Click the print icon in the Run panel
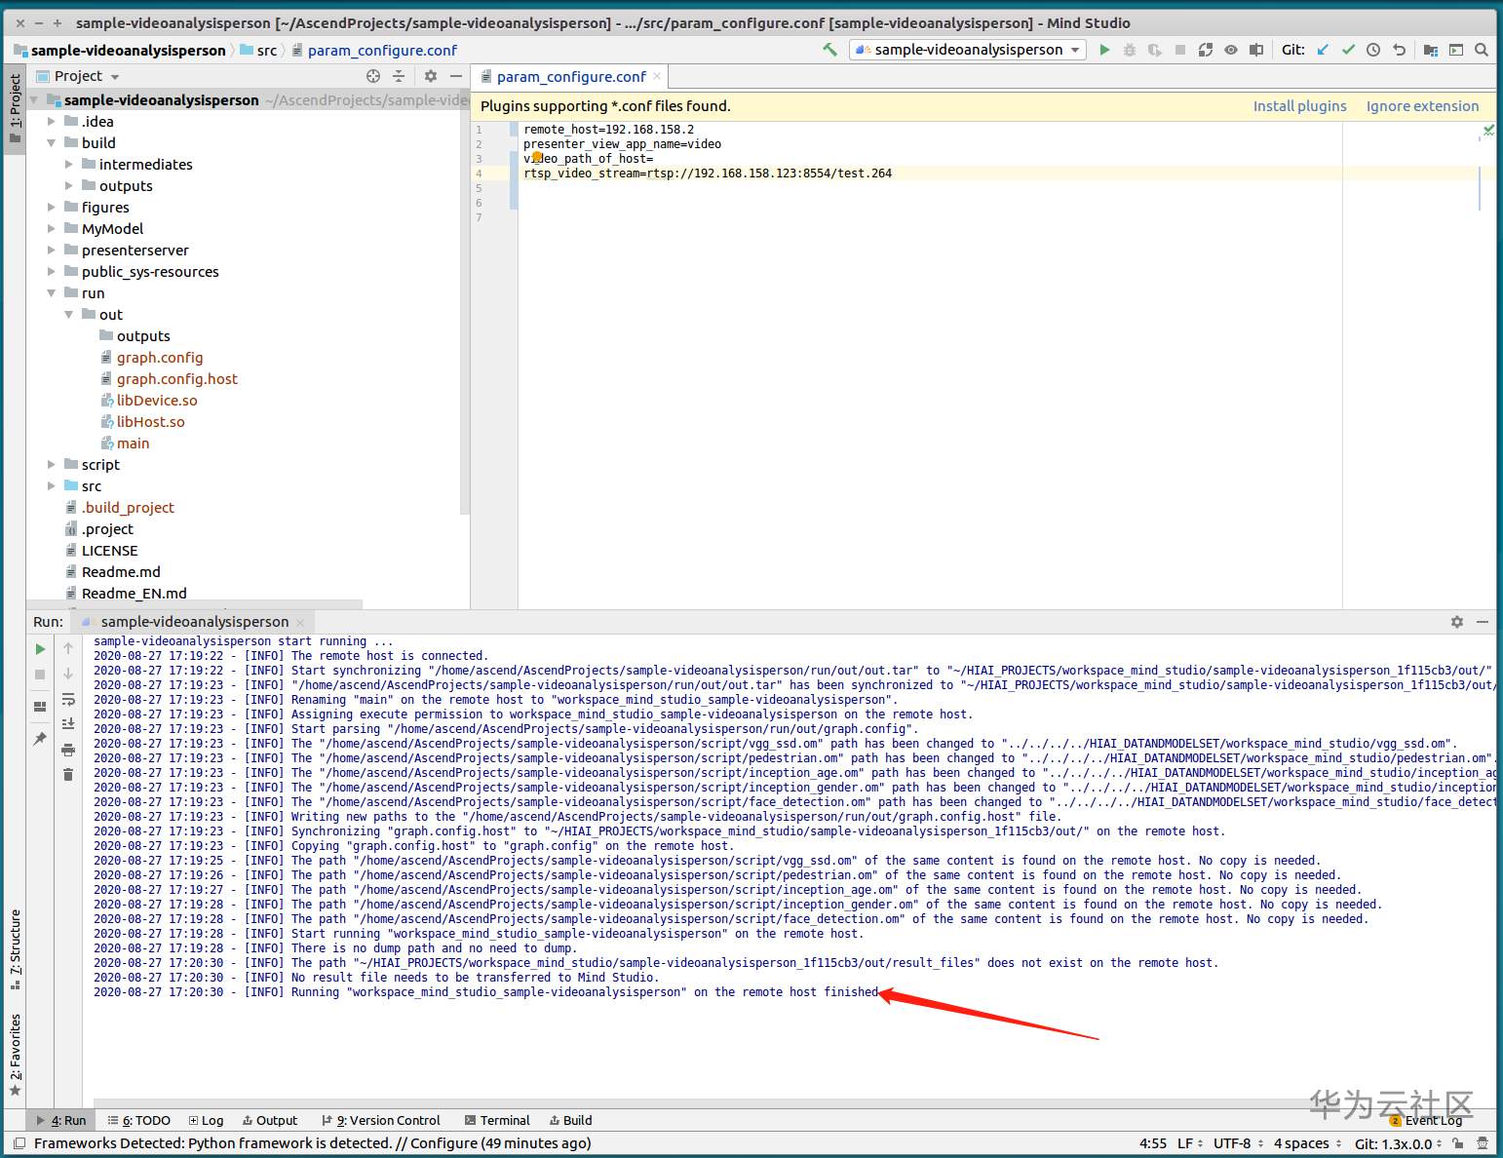The image size is (1503, 1158). [68, 750]
